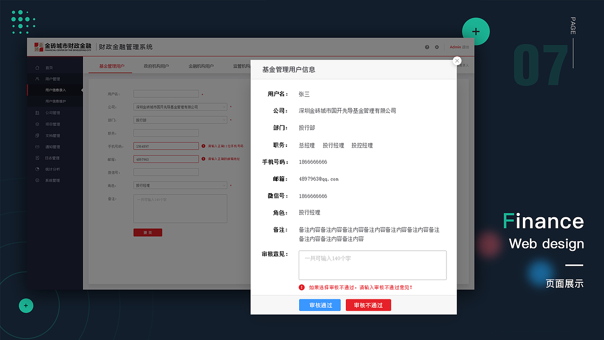604x340 pixels.
Task: Open the 角色 dropdown showing 投行经理
Action: coord(180,186)
